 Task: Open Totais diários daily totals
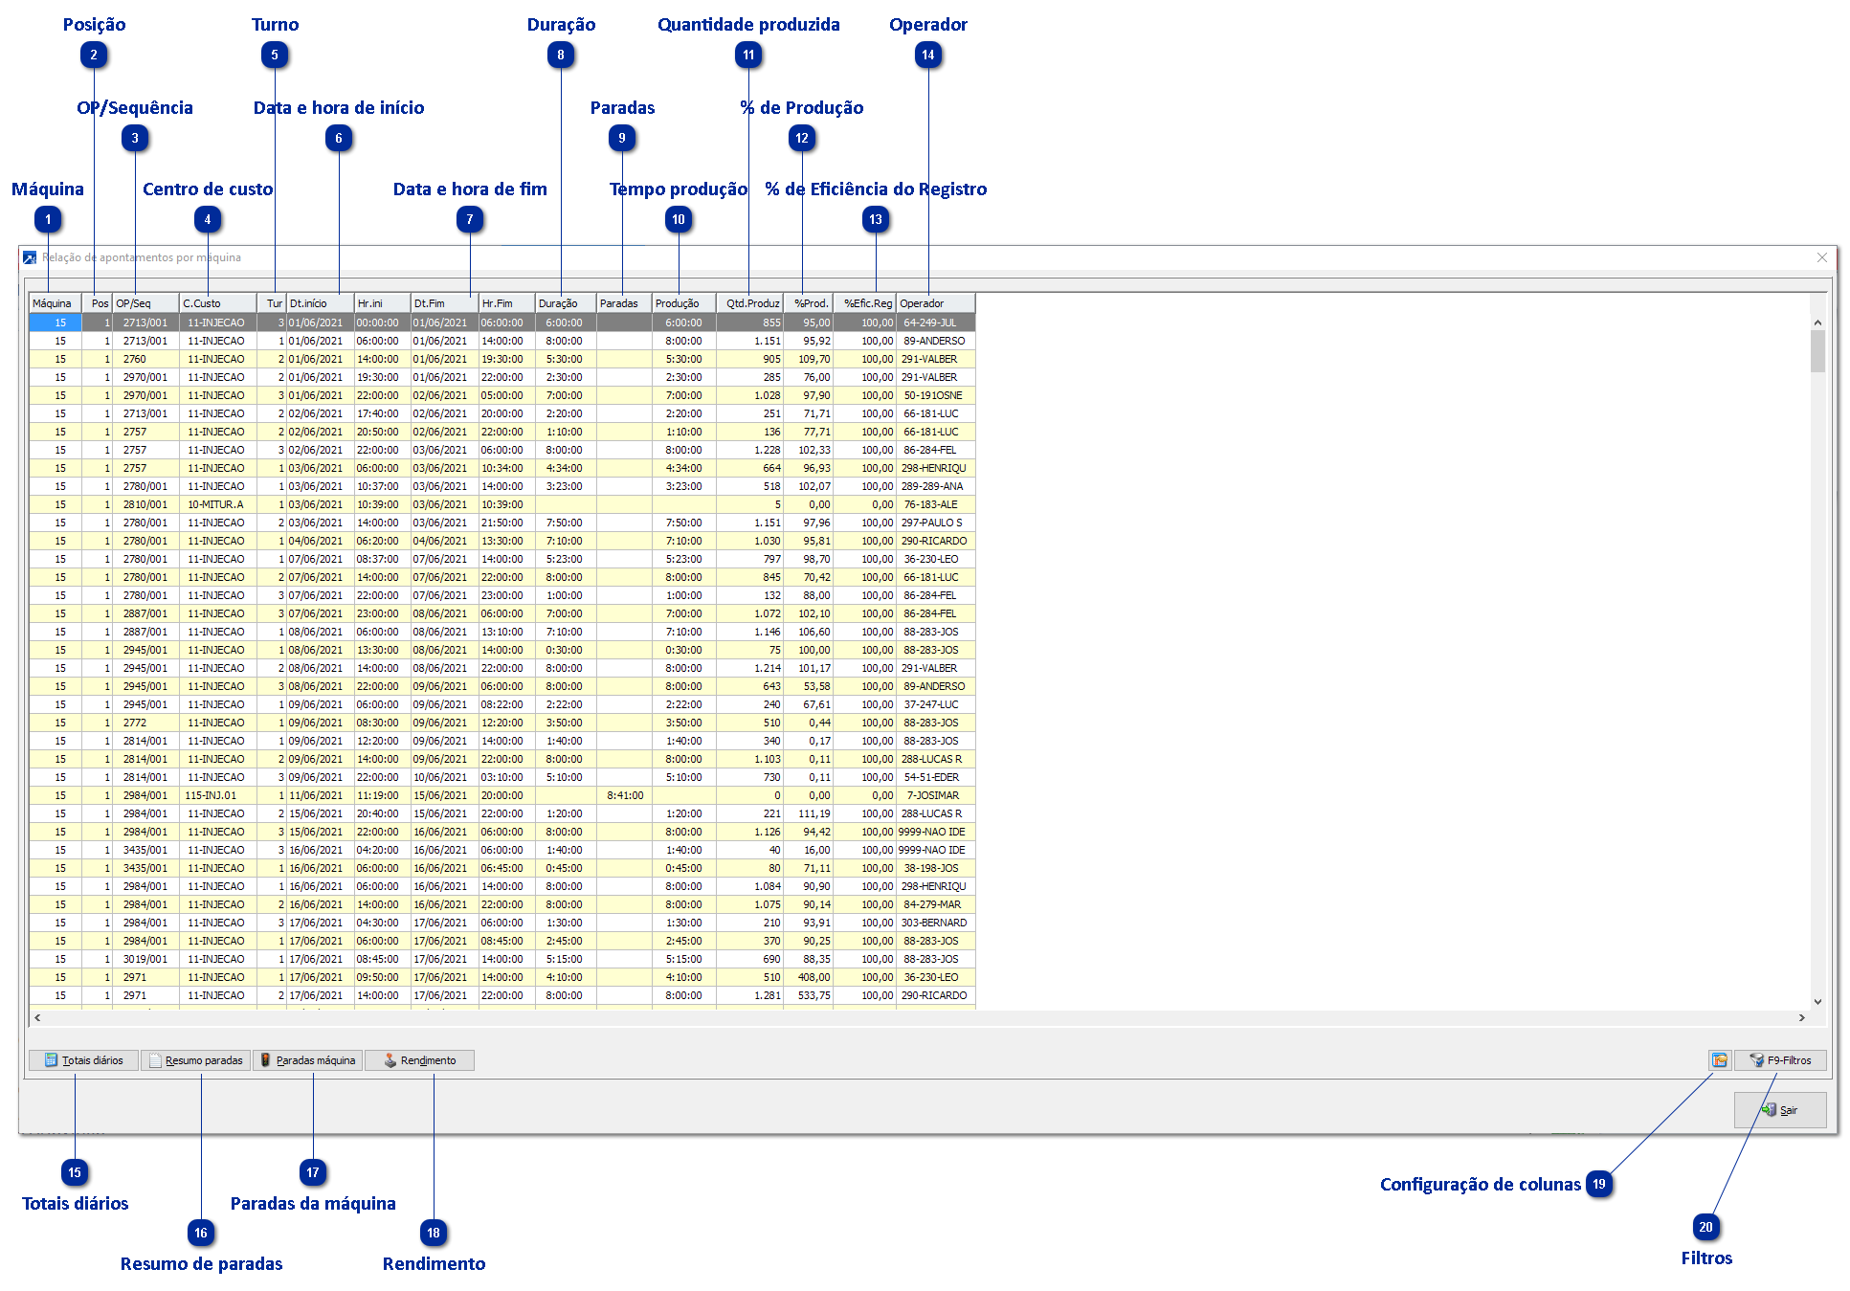(x=83, y=1059)
